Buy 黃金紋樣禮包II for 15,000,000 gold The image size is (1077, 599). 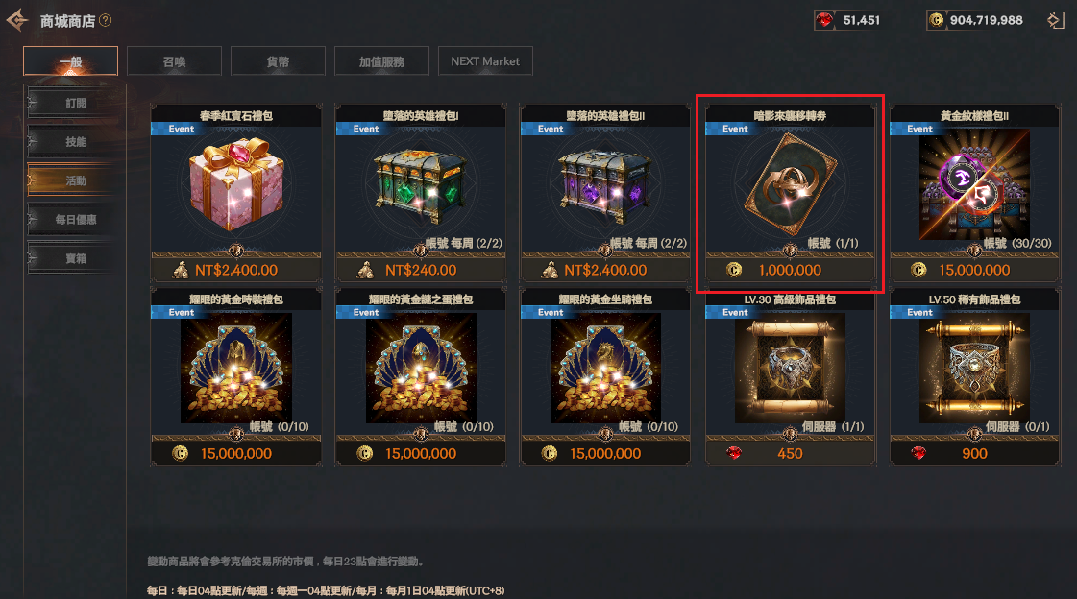click(x=974, y=270)
